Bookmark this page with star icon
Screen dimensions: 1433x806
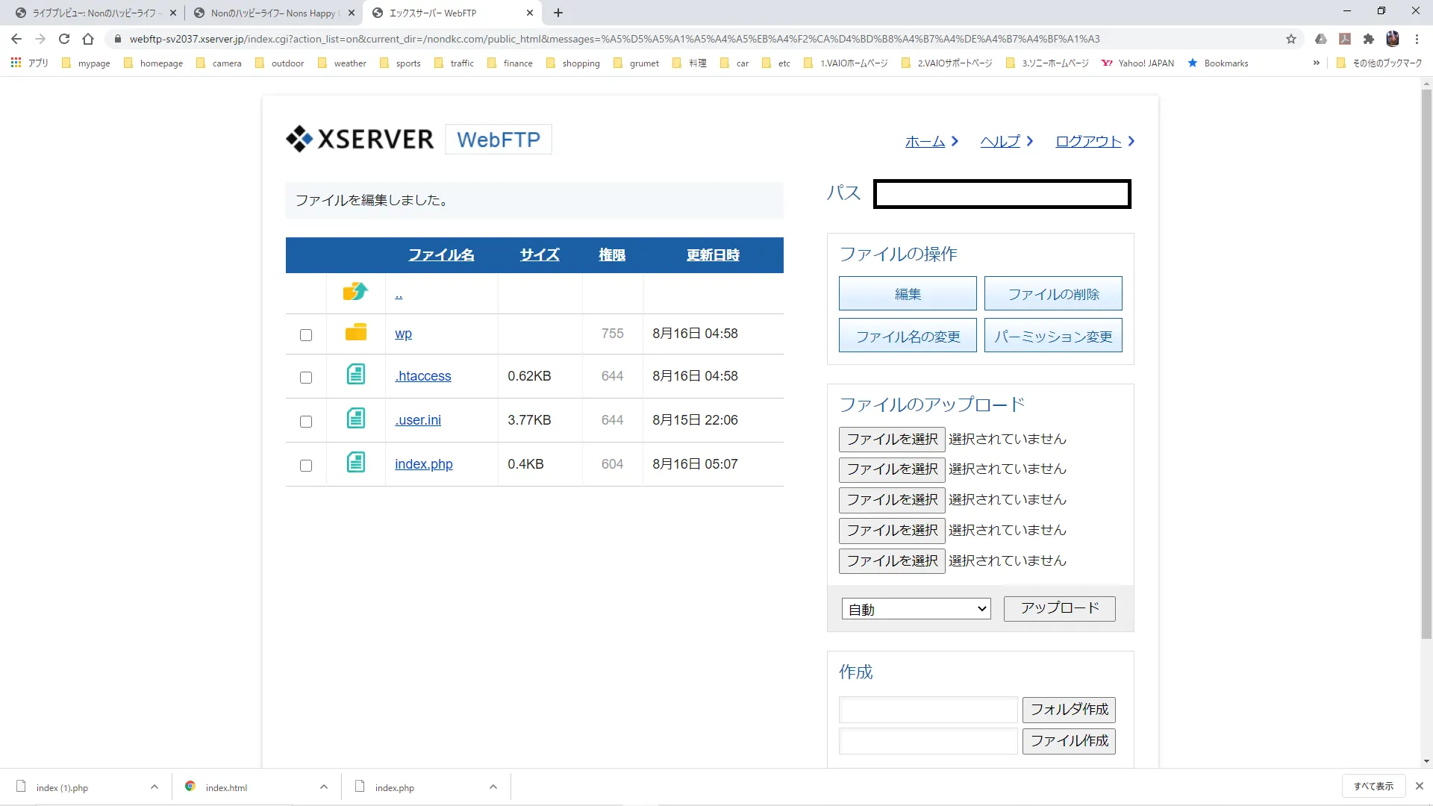pos(1291,39)
